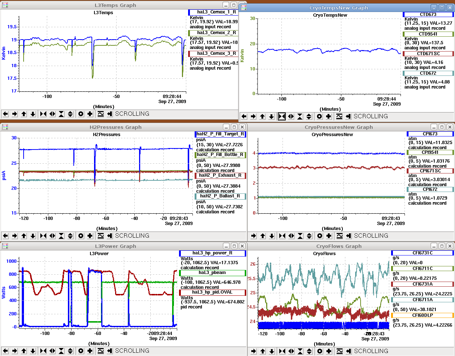Image resolution: width=455 pixels, height=356 pixels.
Task: Select the haH2_P_Fill_Target_R legend entry
Action: pos(220,134)
